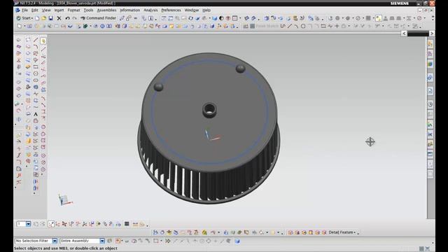Open the File menu
The width and height of the screenshot is (448, 252).
click(x=25, y=10)
